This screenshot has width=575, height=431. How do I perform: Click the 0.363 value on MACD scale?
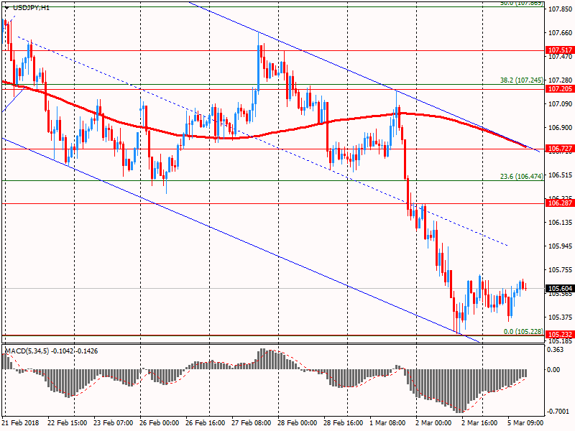tap(555, 350)
